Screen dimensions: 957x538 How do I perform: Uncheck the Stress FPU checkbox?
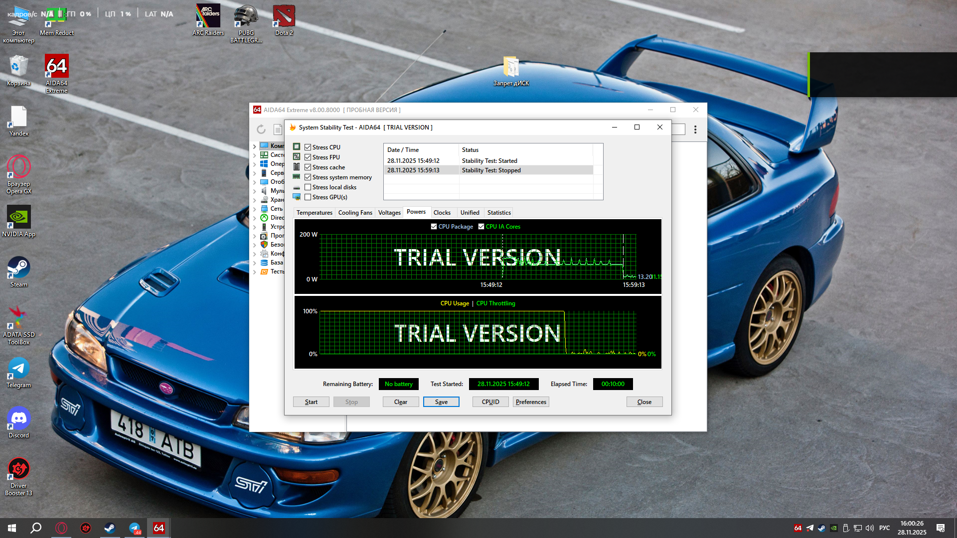pos(308,157)
